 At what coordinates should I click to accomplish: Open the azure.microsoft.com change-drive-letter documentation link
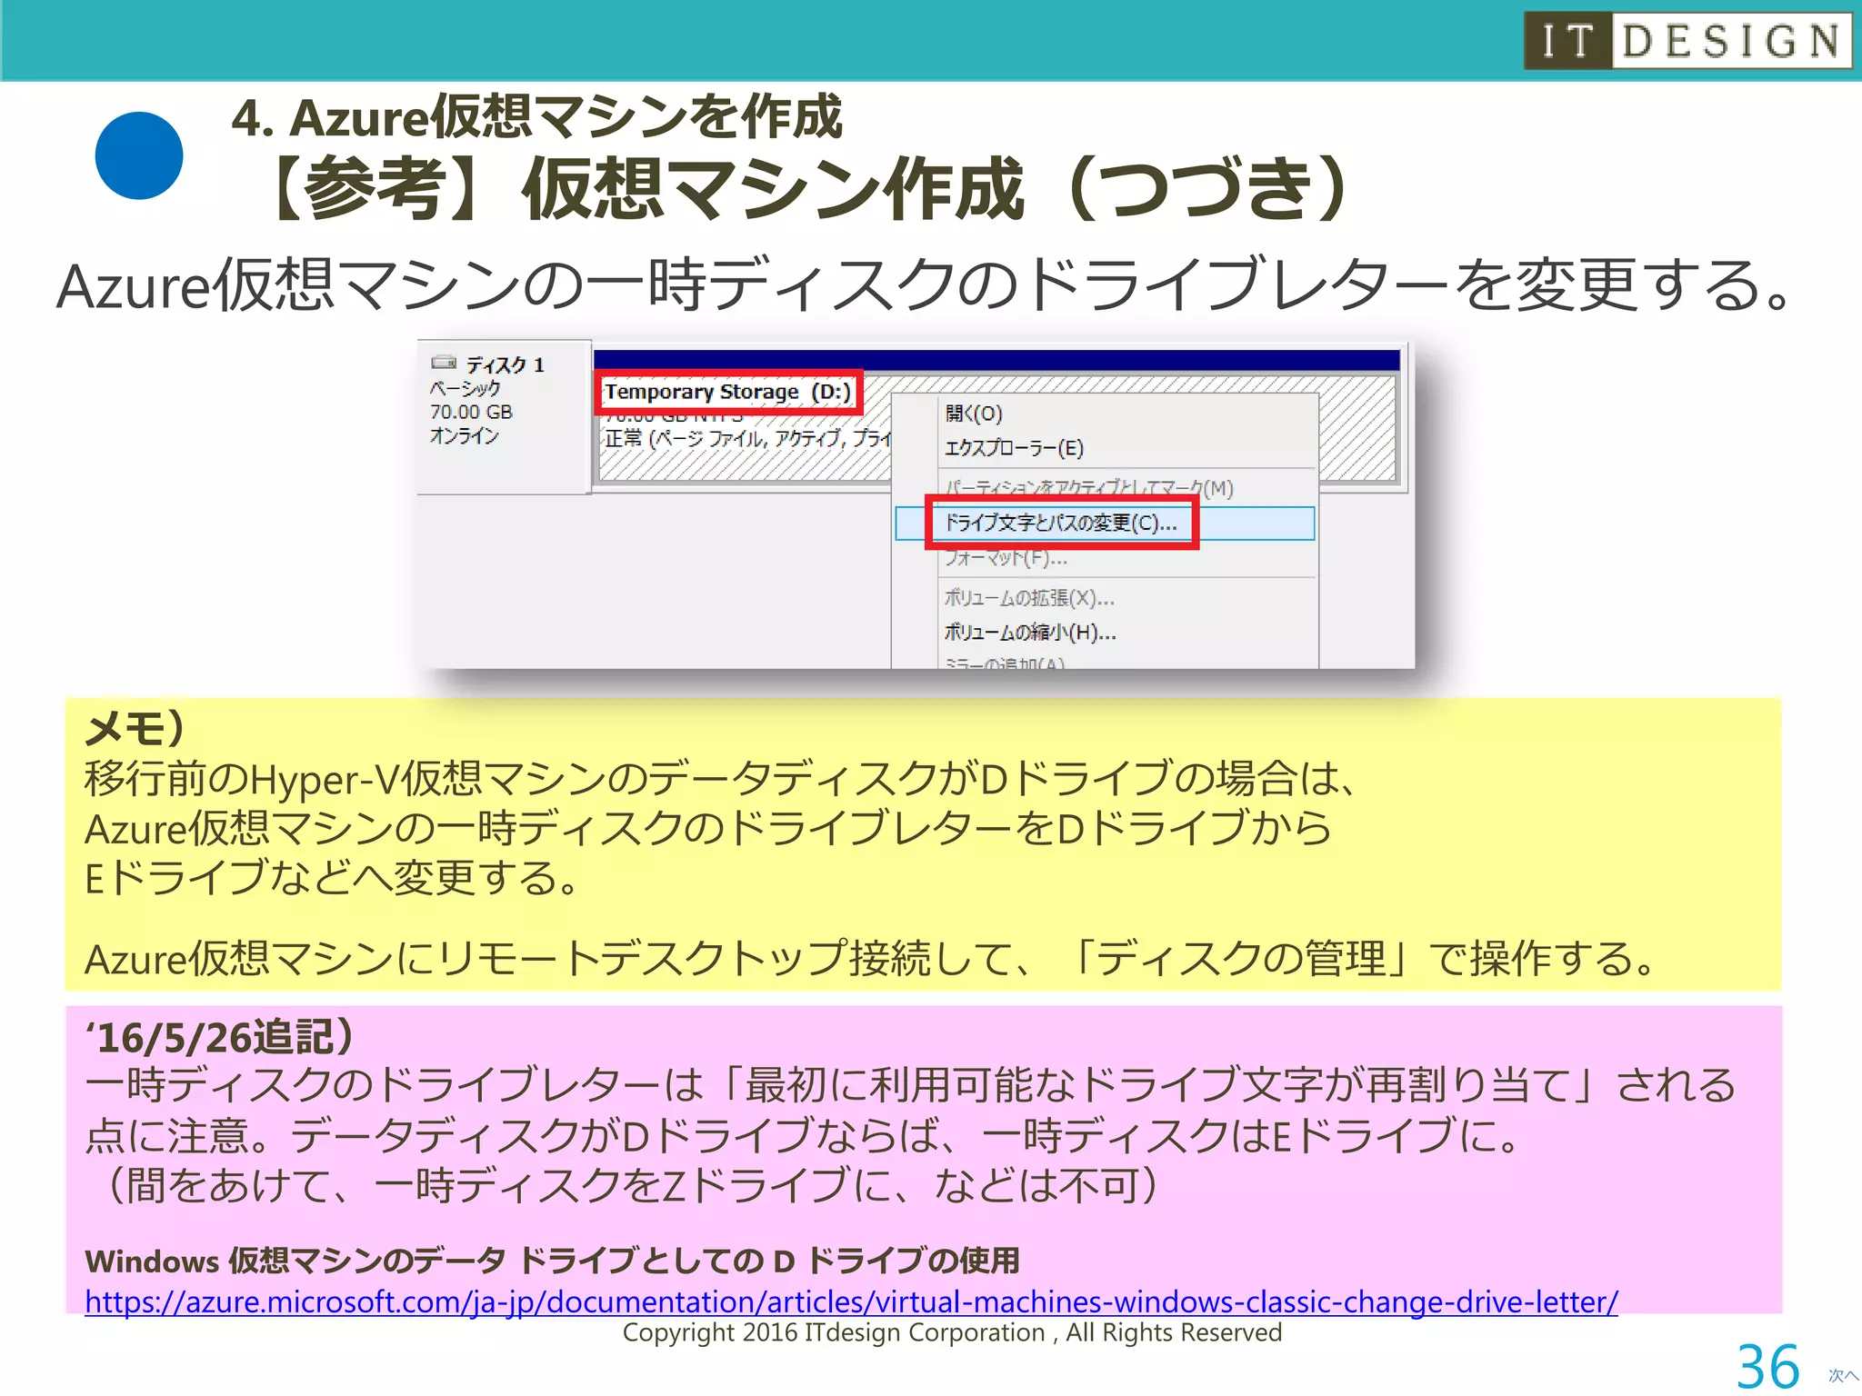coord(851,1301)
